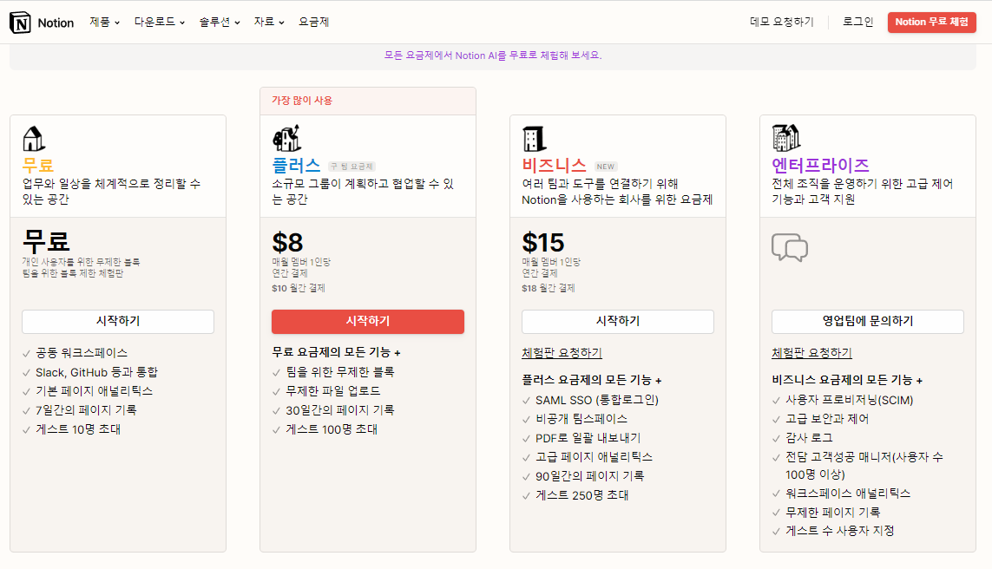The width and height of the screenshot is (992, 569).
Task: Click the 플러스 plan title
Action: pos(296,166)
